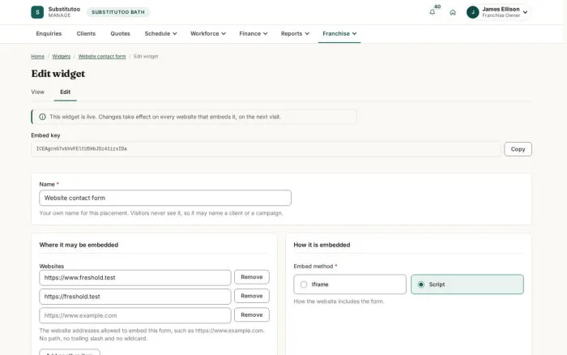Image resolution: width=567 pixels, height=355 pixels.
Task: Click the SUBSTITUTOO BATH badge
Action: coord(118,12)
